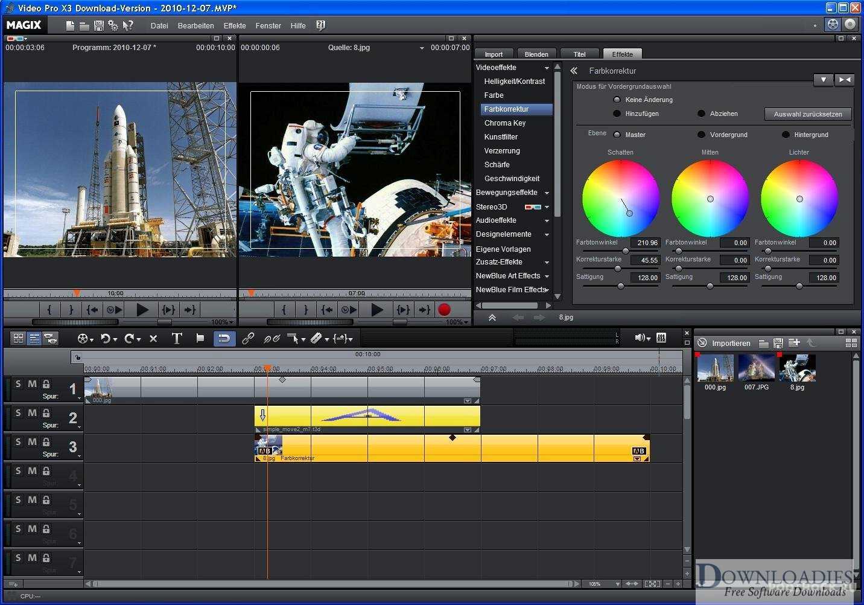Select the Vordergrund layer radio button
Screen dimensions: 864x605
coord(701,135)
